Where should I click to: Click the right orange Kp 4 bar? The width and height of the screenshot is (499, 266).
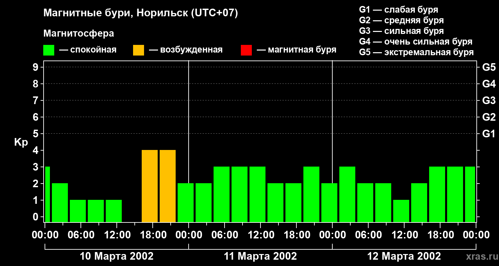168,186
